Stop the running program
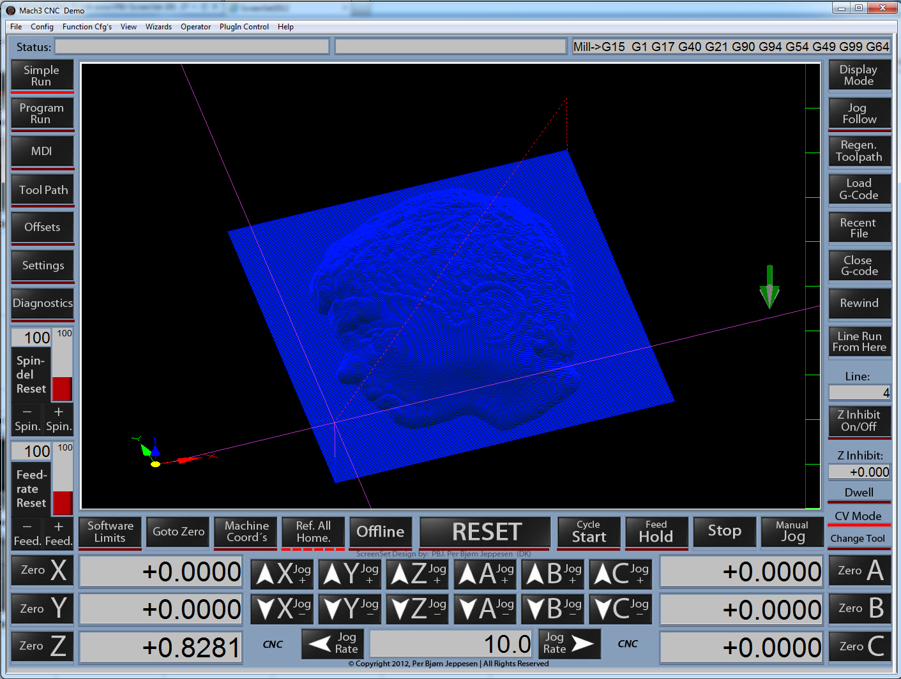The height and width of the screenshot is (679, 901). 724,532
